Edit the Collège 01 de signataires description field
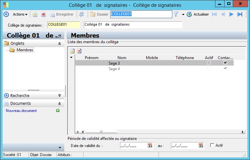 133,25
